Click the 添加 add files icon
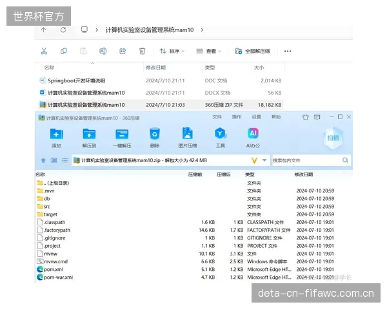Viewport: 387px width, 309px height. (57, 138)
